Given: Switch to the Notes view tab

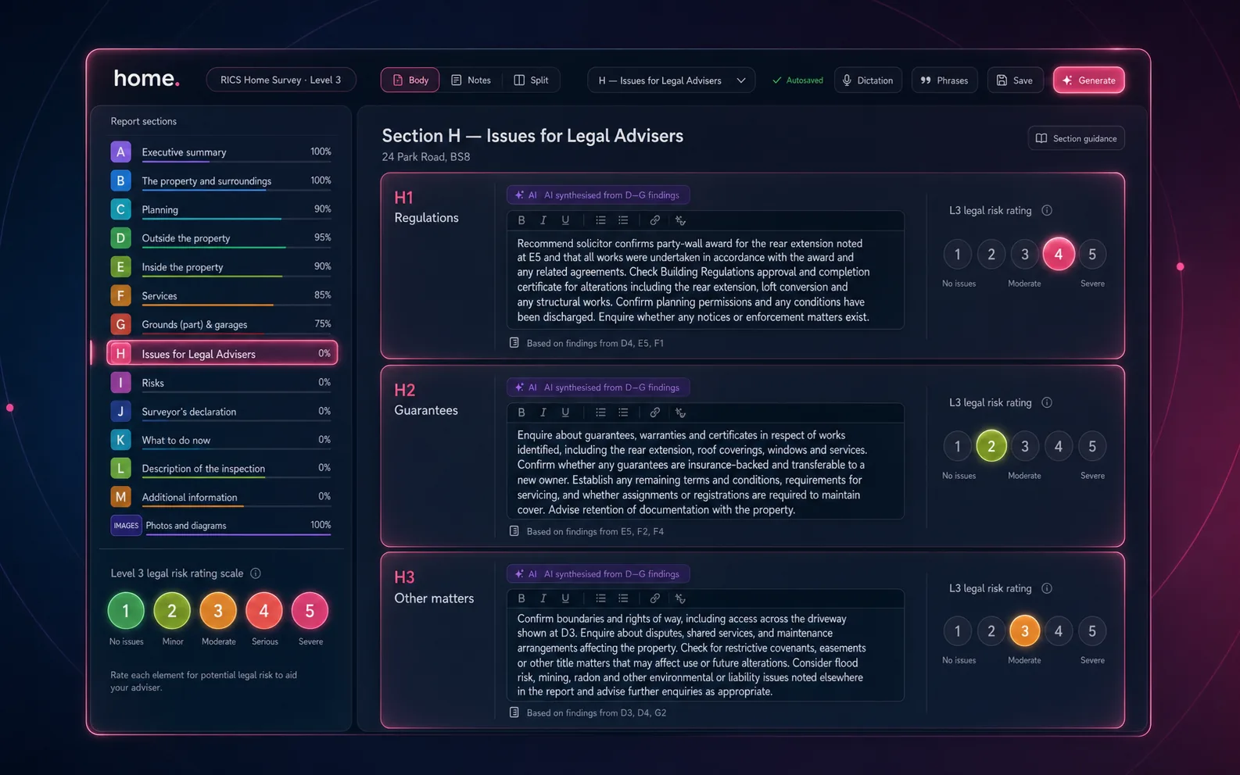Looking at the screenshot, I should 471,80.
